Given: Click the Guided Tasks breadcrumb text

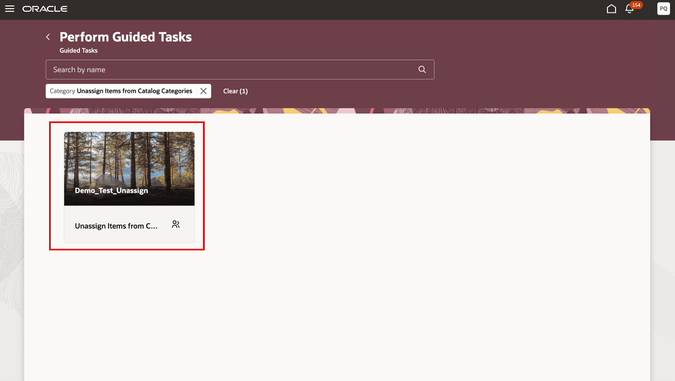Looking at the screenshot, I should click(x=78, y=50).
